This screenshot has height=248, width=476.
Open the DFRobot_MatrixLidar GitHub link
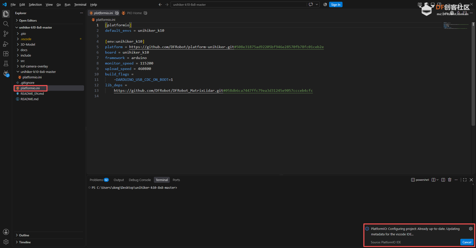click(x=213, y=91)
